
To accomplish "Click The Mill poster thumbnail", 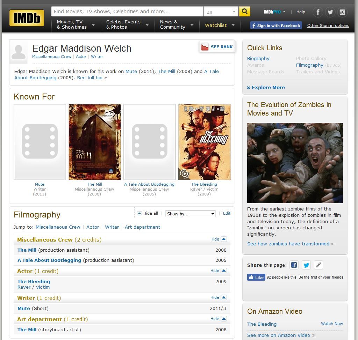I will click(x=94, y=142).
